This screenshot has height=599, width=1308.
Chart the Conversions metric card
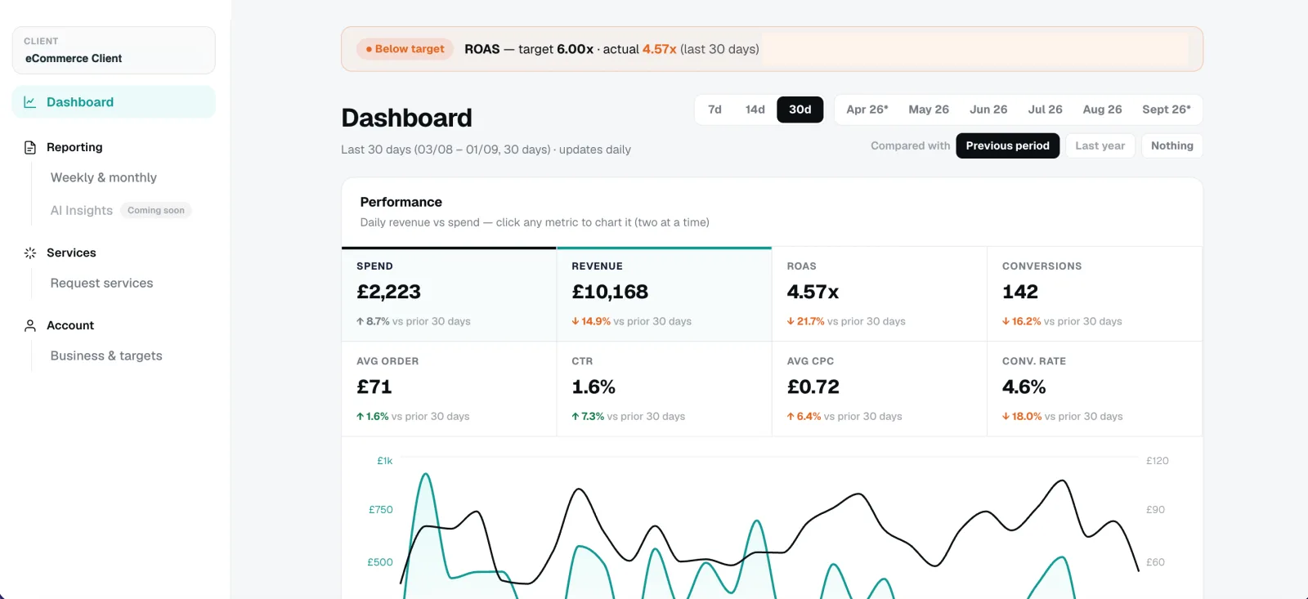click(1095, 294)
